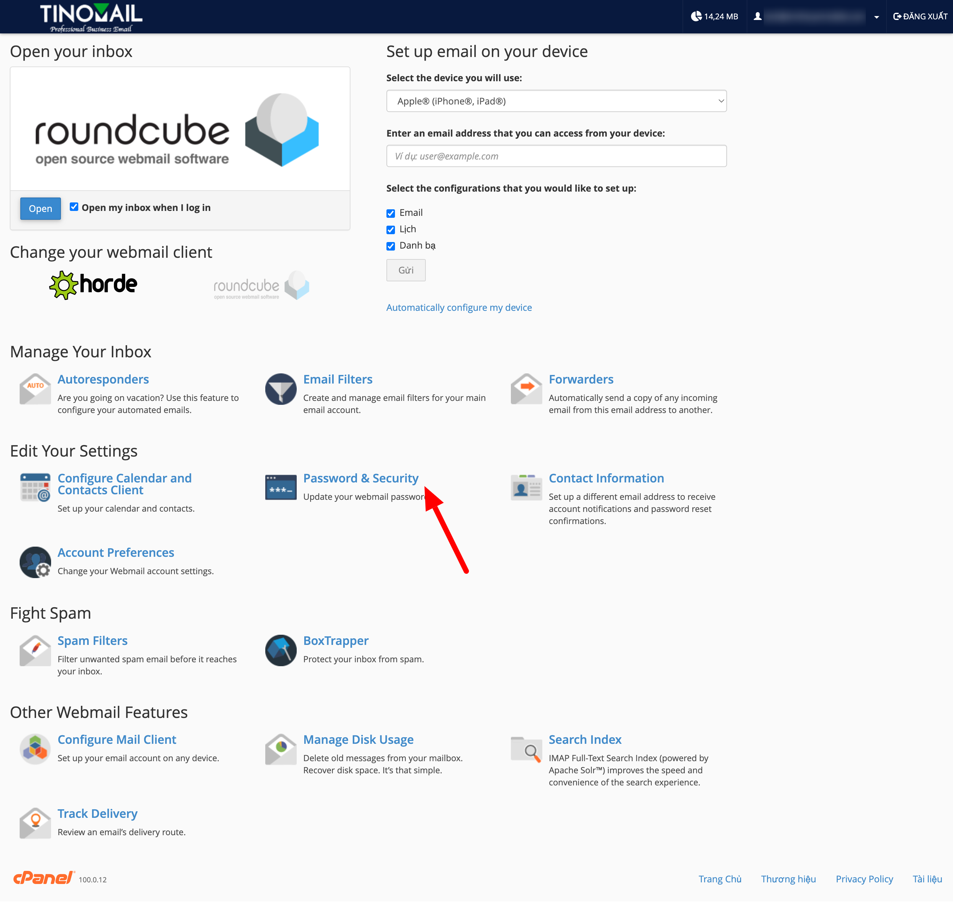Click the Forwarders arrow envelope icon
The height and width of the screenshot is (902, 953).
tap(526, 388)
